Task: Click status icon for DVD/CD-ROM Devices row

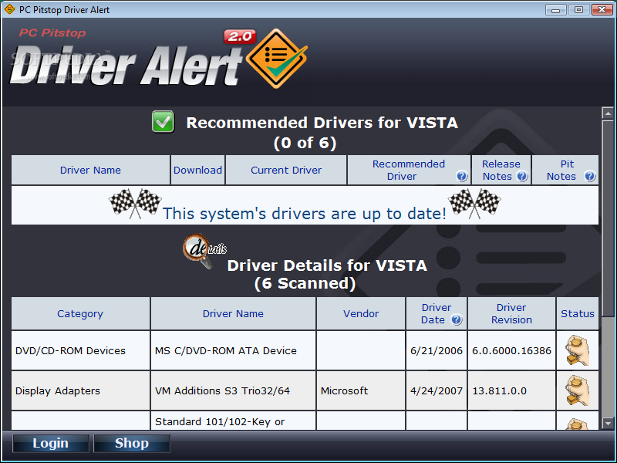Action: [577, 350]
